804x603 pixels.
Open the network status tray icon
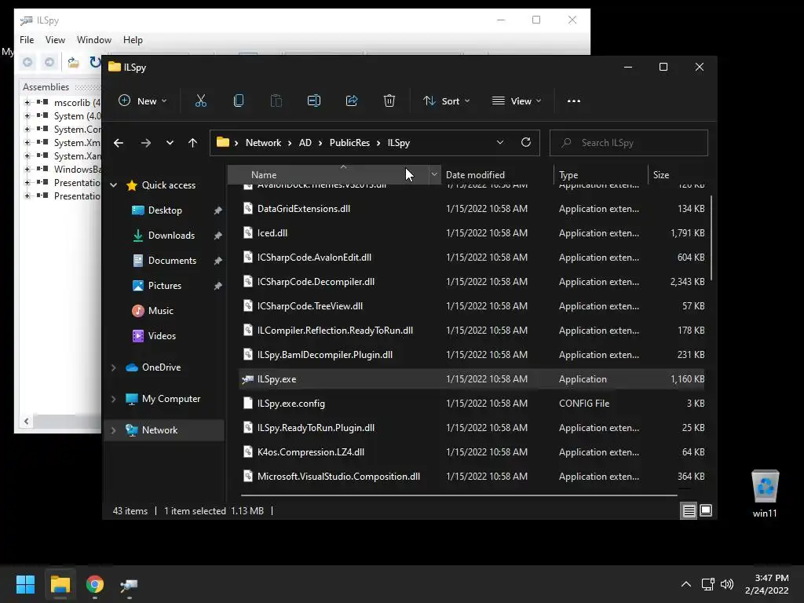(708, 584)
